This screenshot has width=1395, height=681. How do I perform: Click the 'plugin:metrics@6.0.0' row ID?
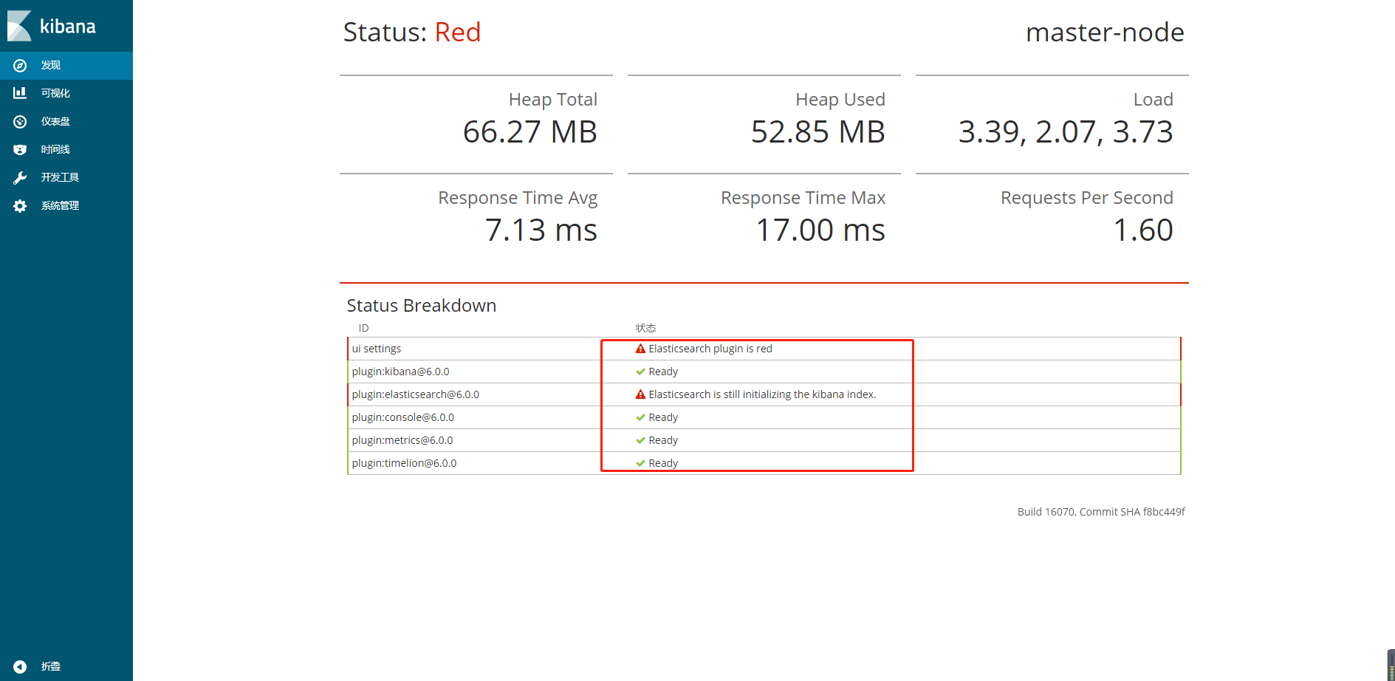402,440
